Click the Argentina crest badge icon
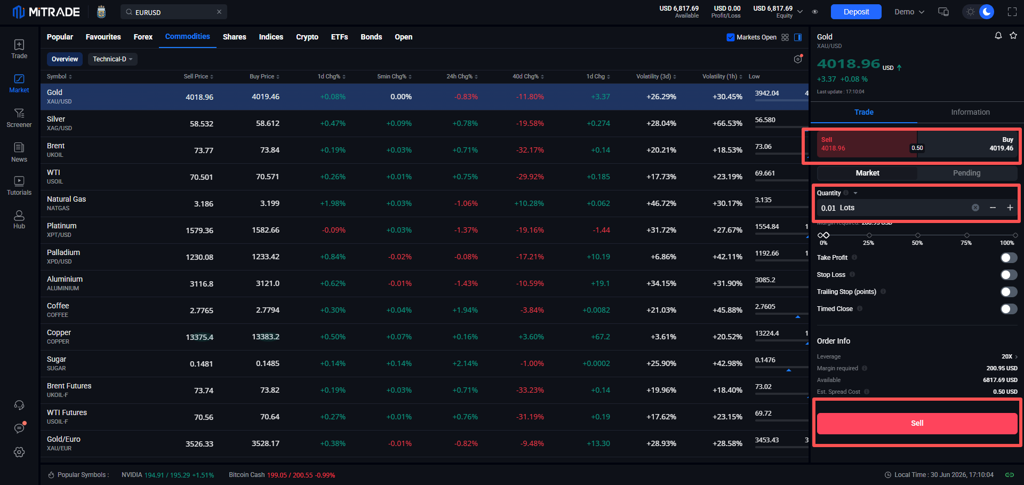The height and width of the screenshot is (485, 1024). pos(101,12)
